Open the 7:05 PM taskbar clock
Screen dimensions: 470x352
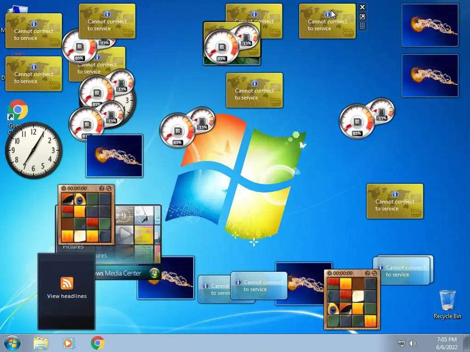[x=447, y=343]
